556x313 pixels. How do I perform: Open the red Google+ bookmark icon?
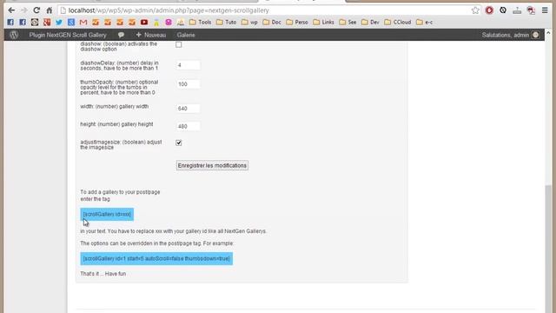47,22
